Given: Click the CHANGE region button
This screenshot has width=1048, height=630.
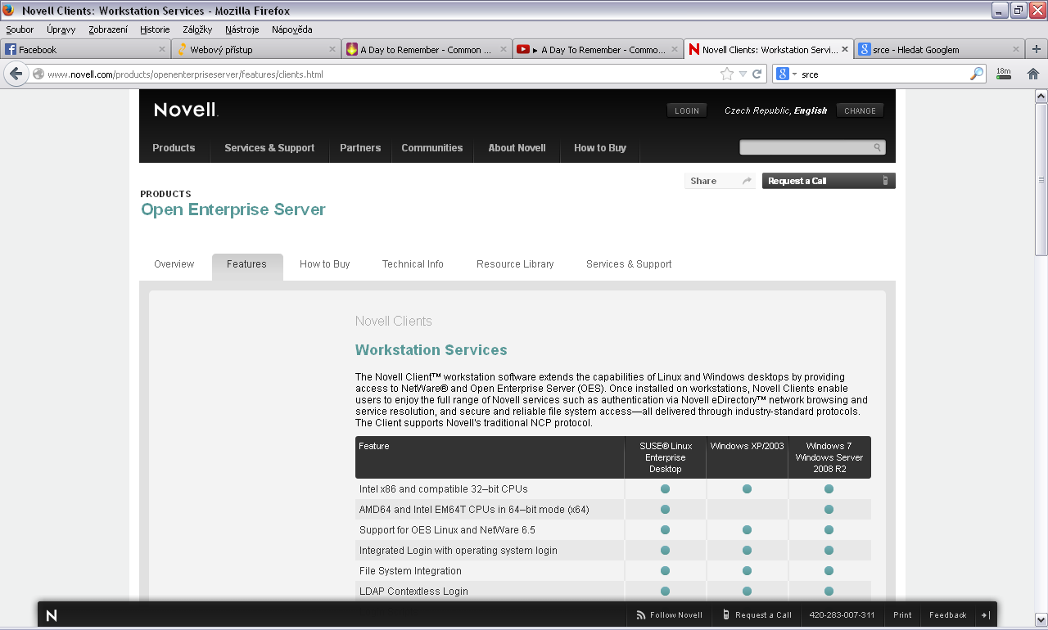Looking at the screenshot, I should tap(860, 110).
